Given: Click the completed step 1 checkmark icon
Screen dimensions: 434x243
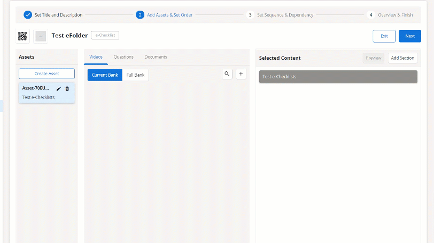Looking at the screenshot, I should (28, 15).
